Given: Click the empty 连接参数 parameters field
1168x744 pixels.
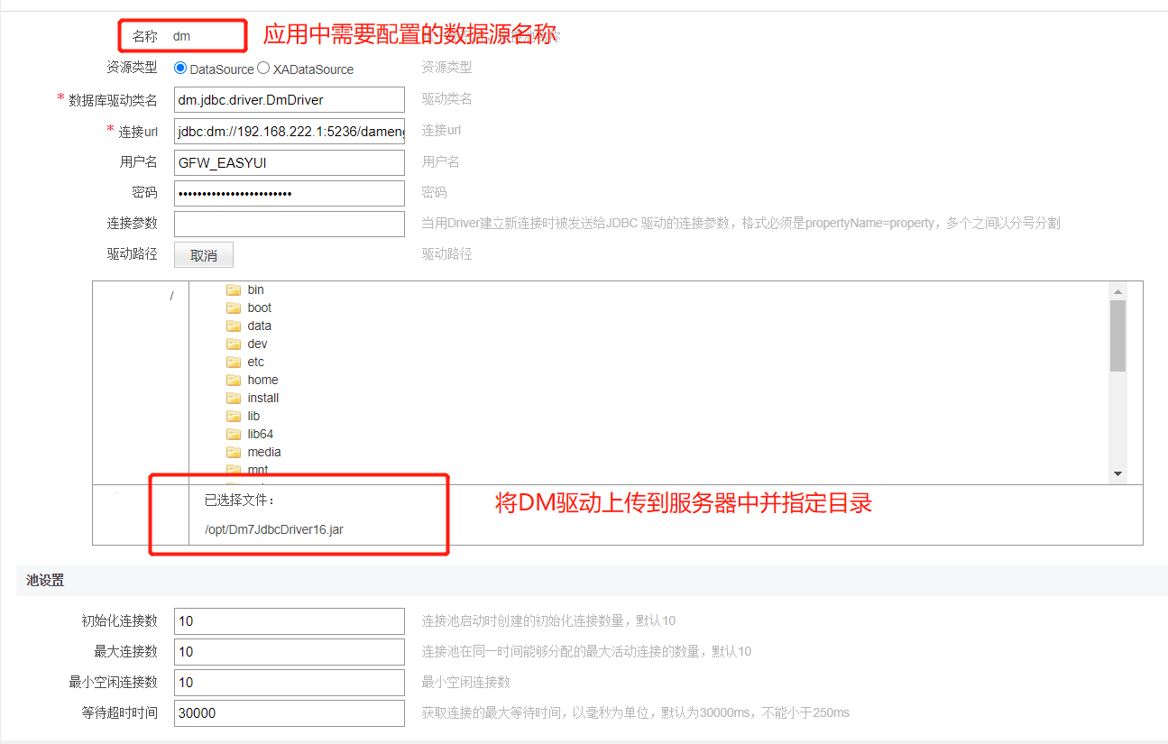Looking at the screenshot, I should point(289,223).
